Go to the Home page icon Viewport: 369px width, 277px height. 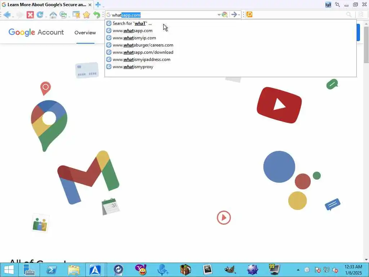coord(53,15)
